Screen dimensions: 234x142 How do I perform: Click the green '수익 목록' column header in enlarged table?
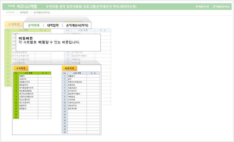click(28, 73)
